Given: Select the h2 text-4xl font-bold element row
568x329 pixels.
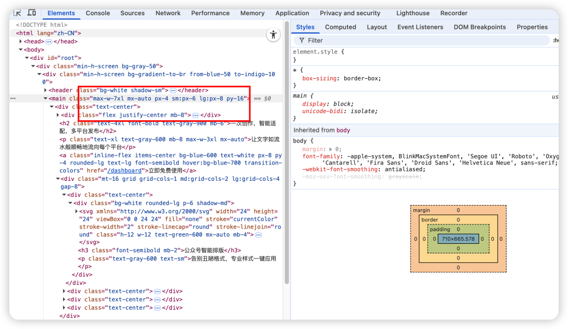Looking at the screenshot, I should 168,127.
